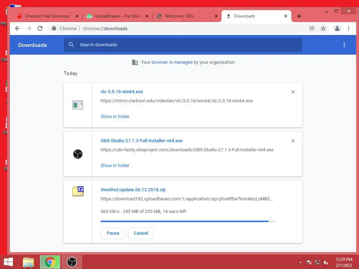The width and height of the screenshot is (359, 269).
Task: Click the VLC installer file icon
Action: (x=77, y=105)
